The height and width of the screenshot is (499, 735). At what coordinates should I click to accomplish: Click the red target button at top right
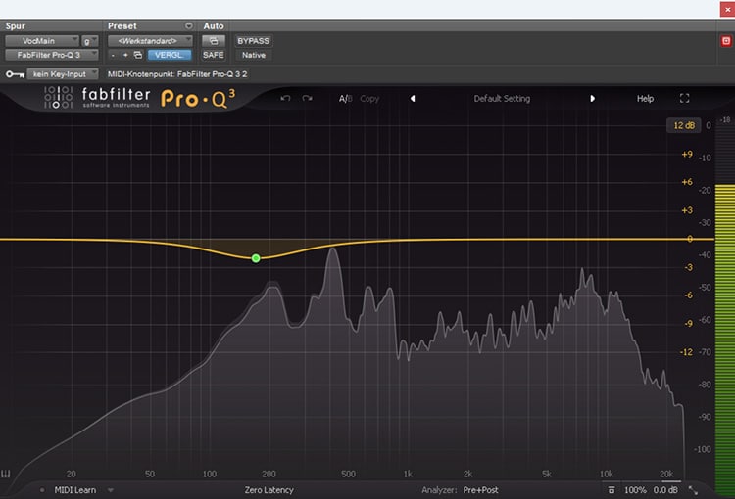[x=726, y=41]
